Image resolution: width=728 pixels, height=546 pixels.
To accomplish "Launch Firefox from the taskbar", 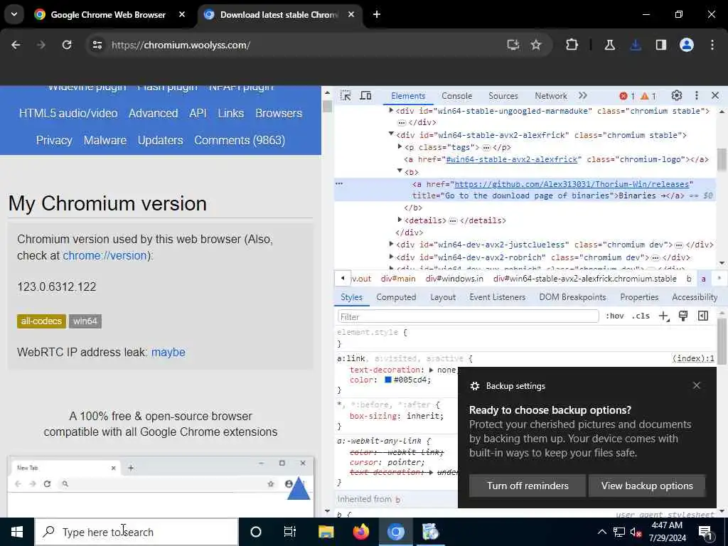I will [360, 532].
